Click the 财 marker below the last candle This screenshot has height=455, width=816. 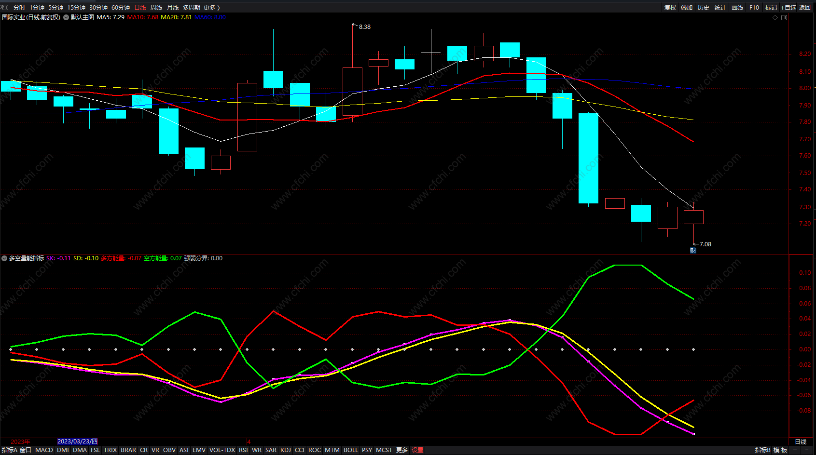pos(693,251)
